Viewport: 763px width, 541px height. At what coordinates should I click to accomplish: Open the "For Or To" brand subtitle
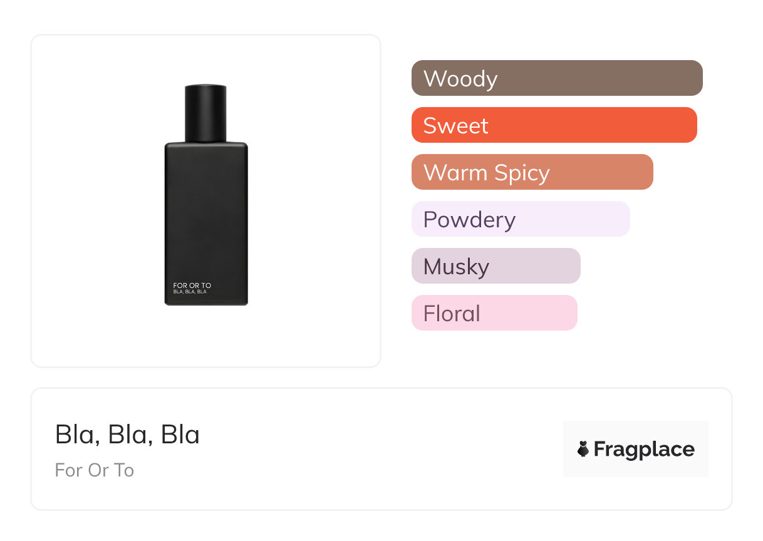[x=95, y=470]
